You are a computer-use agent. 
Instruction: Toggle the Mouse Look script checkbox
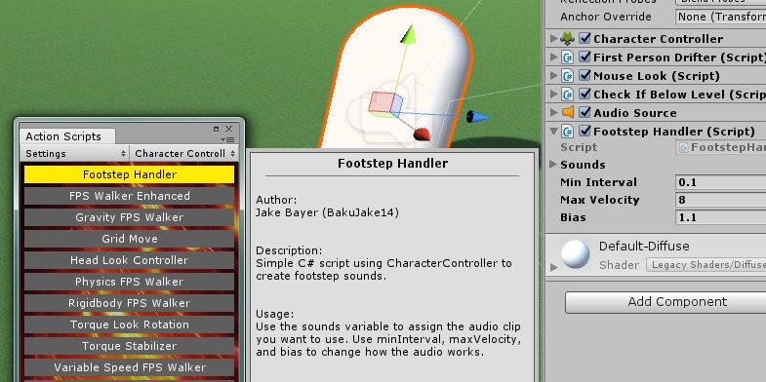tap(585, 76)
